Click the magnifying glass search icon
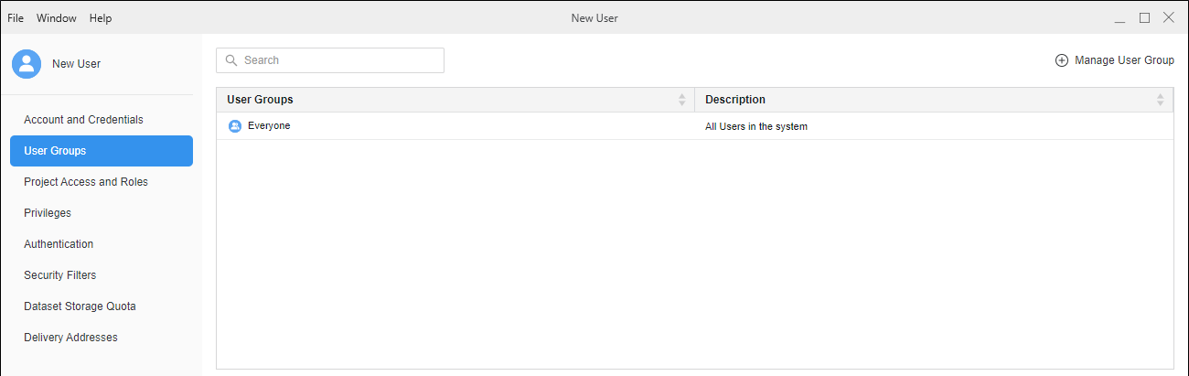 pos(231,60)
